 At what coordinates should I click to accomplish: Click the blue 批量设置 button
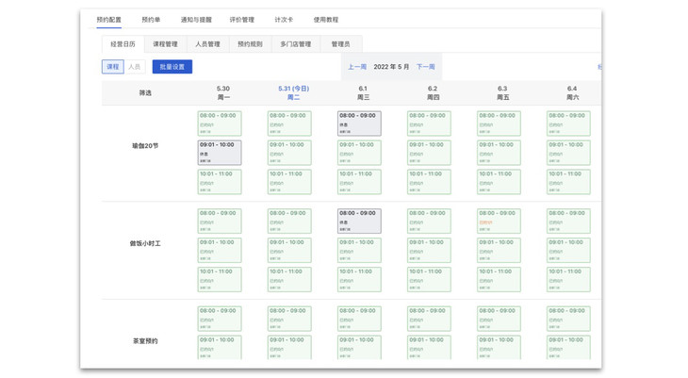coord(172,67)
